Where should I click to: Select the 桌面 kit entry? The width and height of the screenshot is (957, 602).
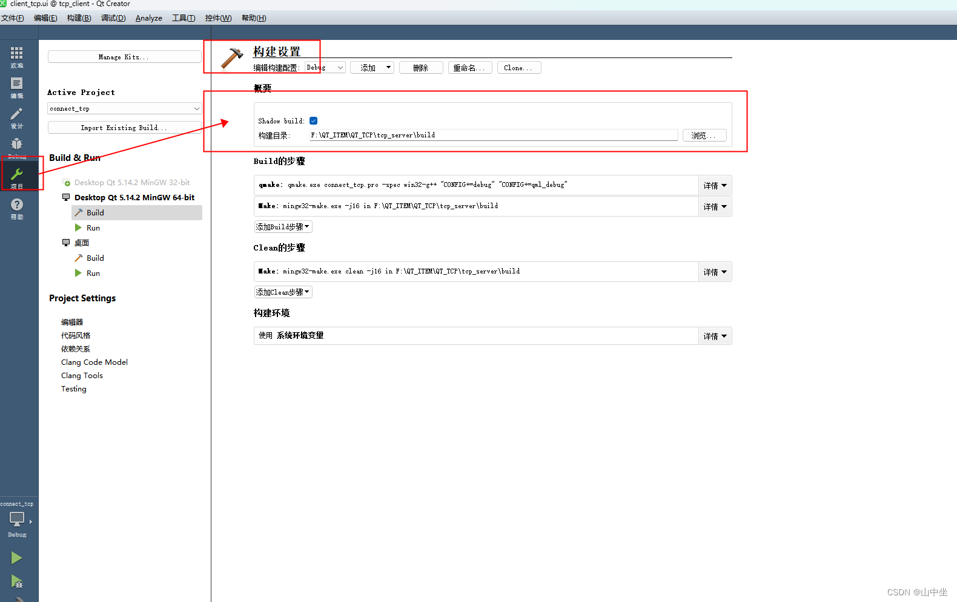[82, 243]
